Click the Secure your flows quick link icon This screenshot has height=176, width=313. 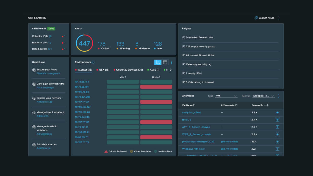(x=34, y=70)
